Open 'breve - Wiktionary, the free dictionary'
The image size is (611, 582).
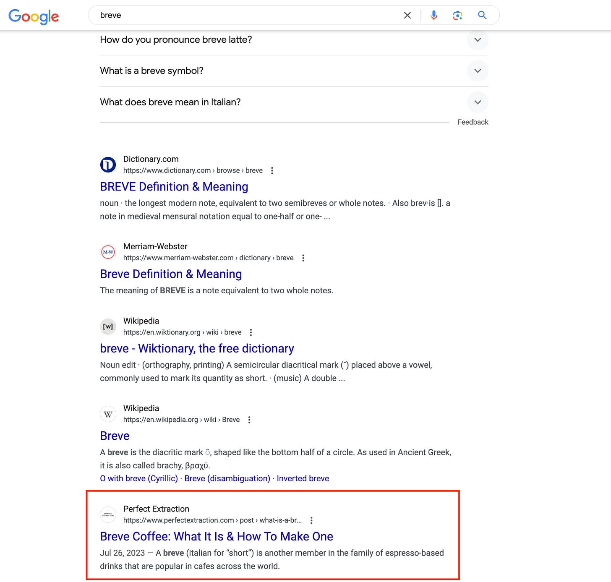point(197,349)
